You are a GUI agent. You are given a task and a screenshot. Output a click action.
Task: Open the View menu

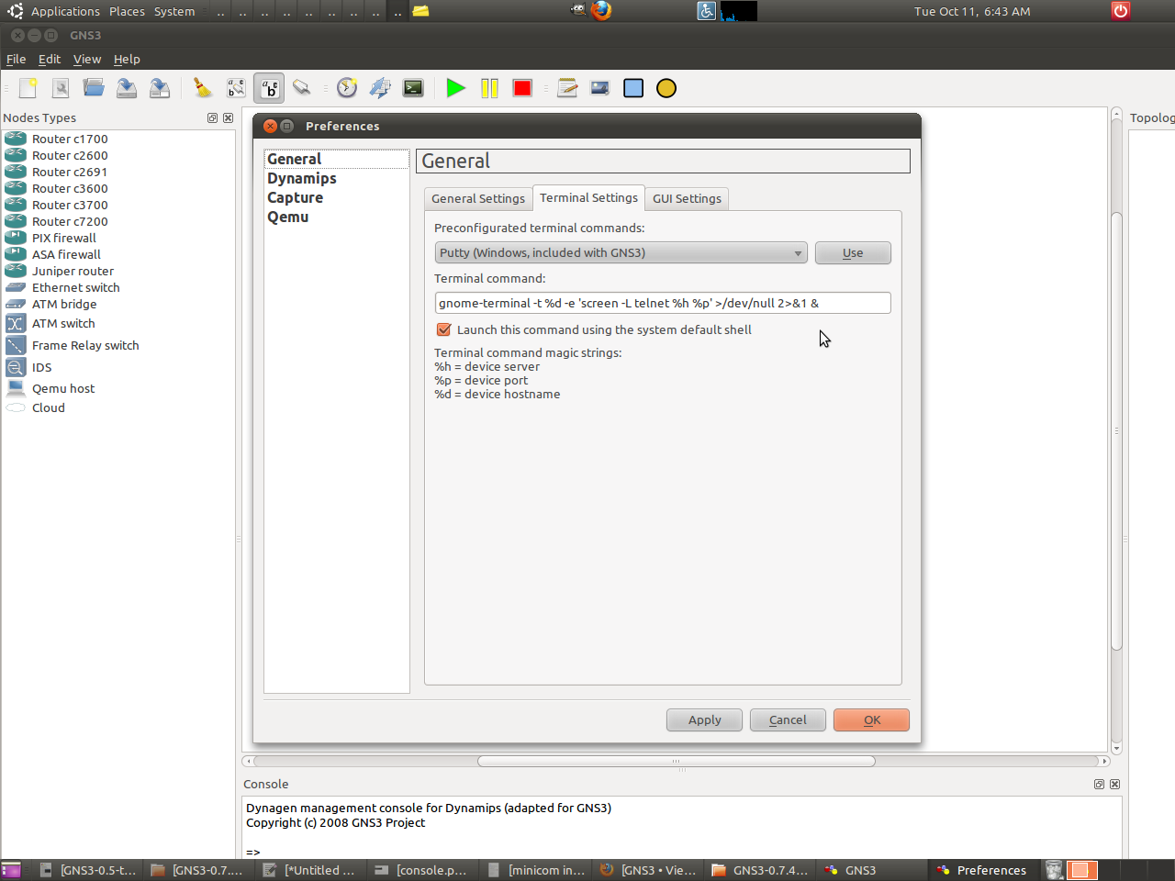(x=87, y=59)
